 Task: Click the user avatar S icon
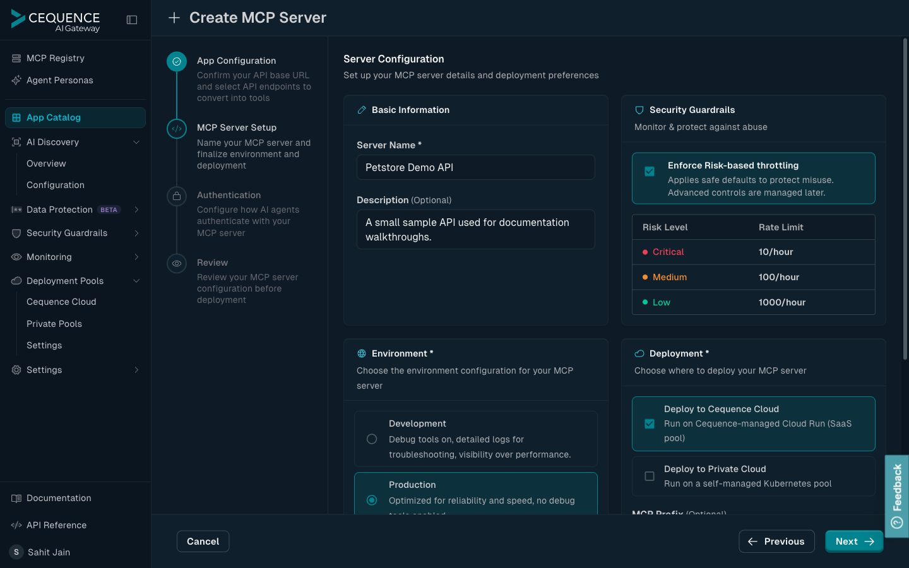[16, 552]
